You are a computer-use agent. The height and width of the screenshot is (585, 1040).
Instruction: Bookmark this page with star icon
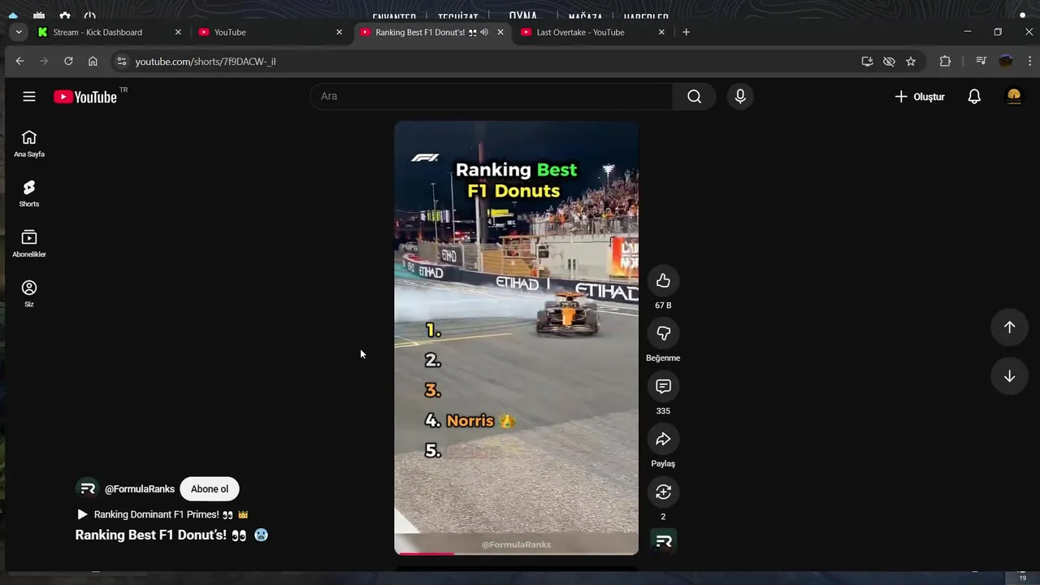pyautogui.click(x=911, y=61)
